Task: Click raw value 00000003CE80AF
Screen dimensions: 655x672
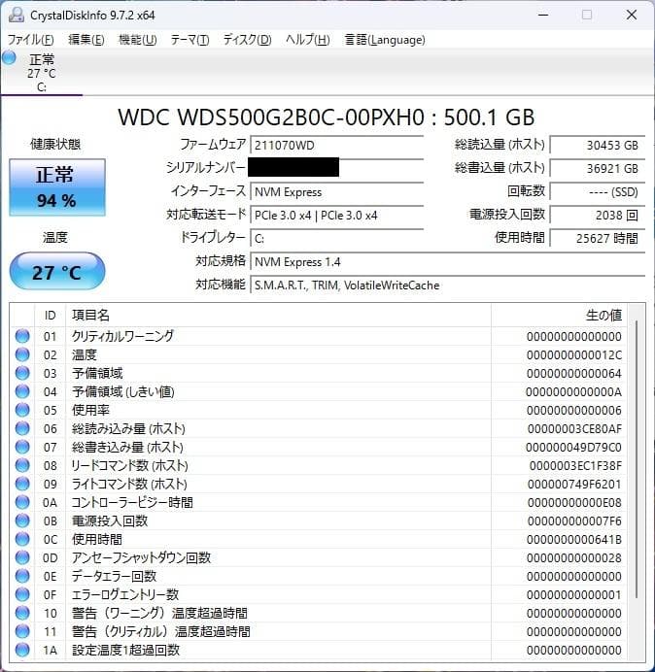Action: 574,428
